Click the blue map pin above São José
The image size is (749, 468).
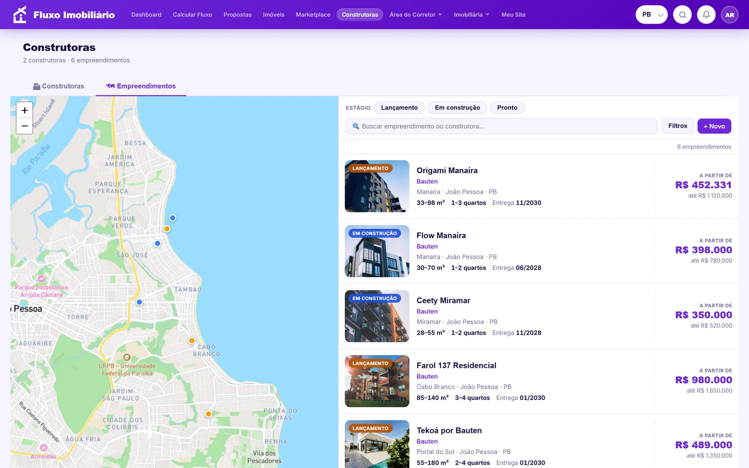point(158,243)
